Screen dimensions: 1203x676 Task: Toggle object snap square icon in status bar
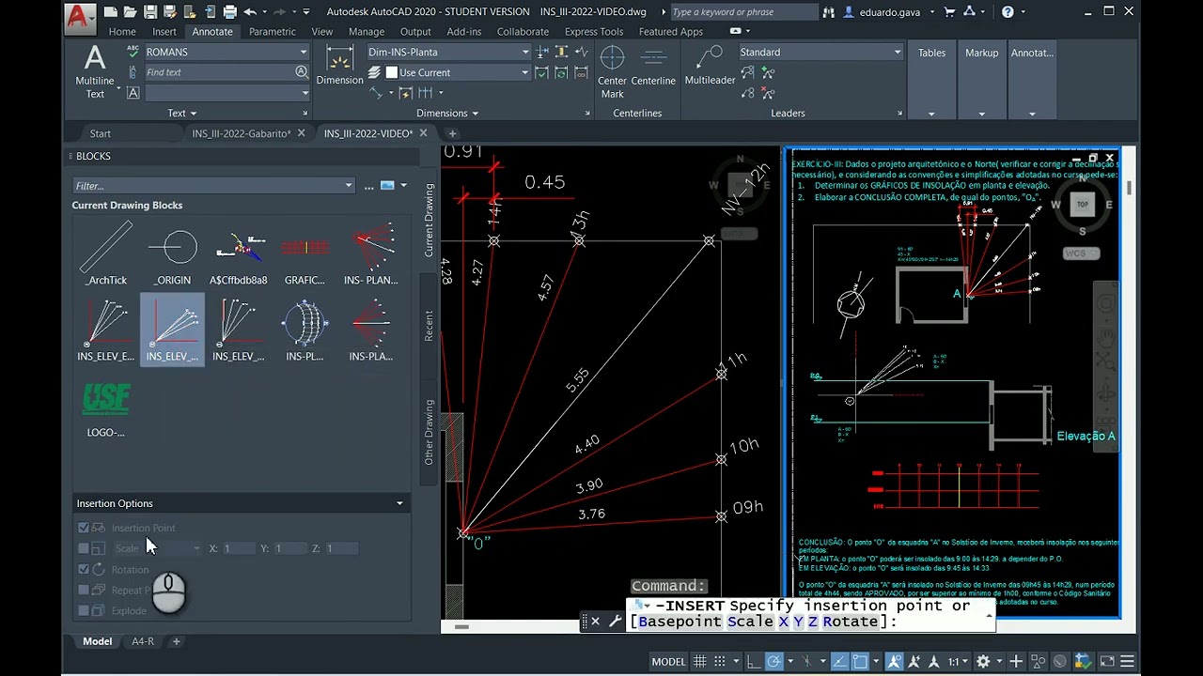860,662
